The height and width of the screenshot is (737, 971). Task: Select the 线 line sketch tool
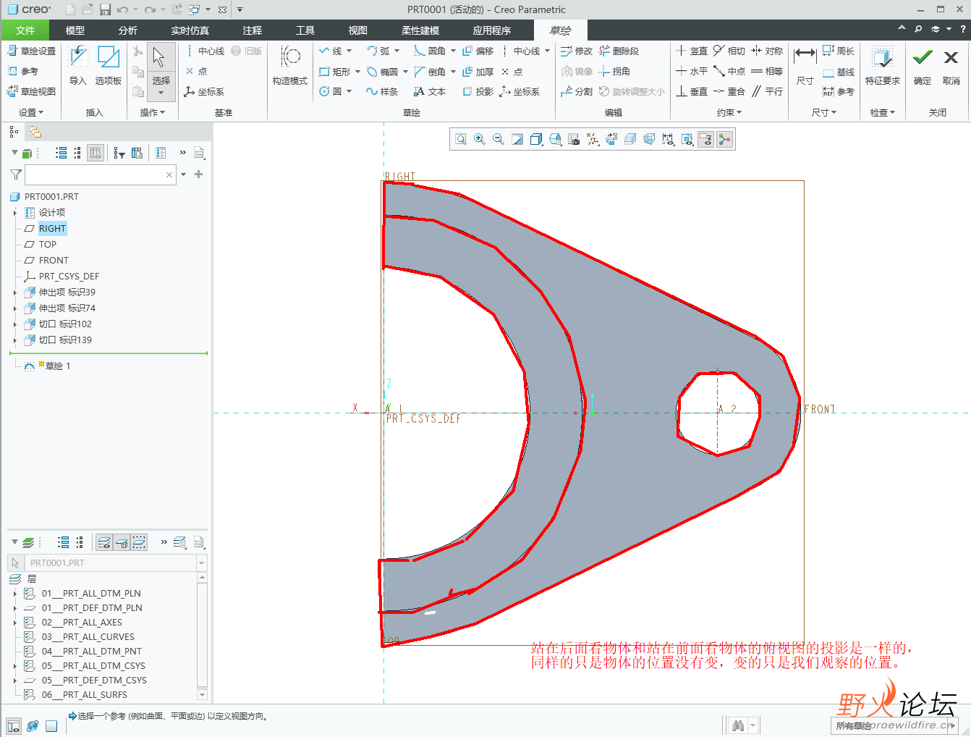pyautogui.click(x=331, y=51)
